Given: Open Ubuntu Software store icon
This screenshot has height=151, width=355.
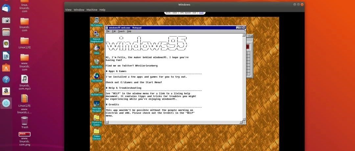Looking at the screenshot, I should [6, 67].
